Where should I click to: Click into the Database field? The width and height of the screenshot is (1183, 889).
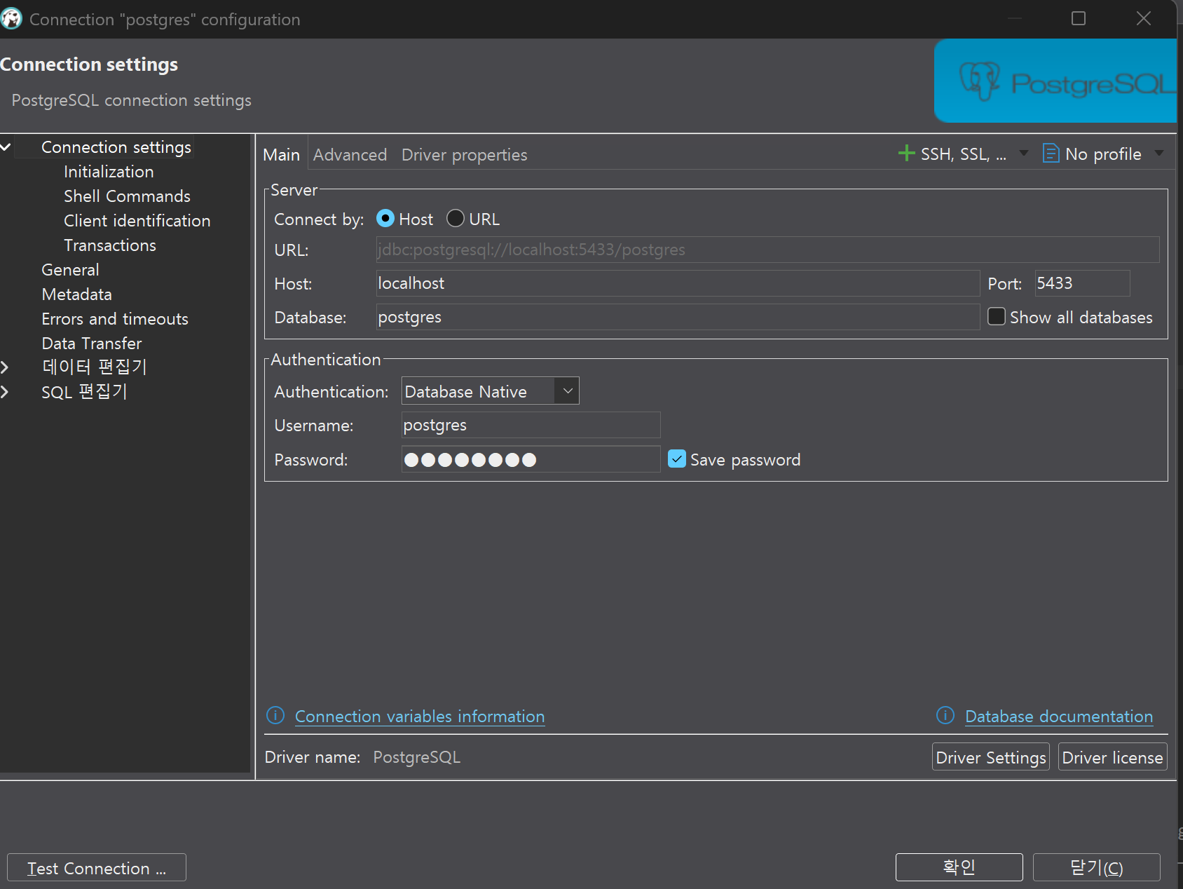(x=678, y=317)
